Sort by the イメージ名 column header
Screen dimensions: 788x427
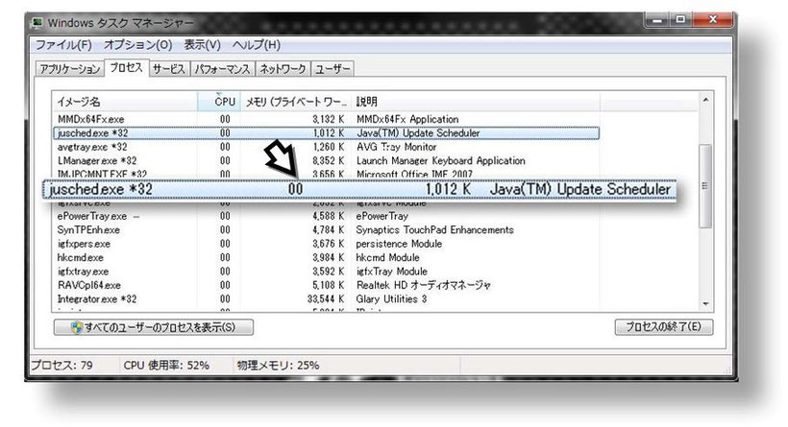(x=125, y=102)
